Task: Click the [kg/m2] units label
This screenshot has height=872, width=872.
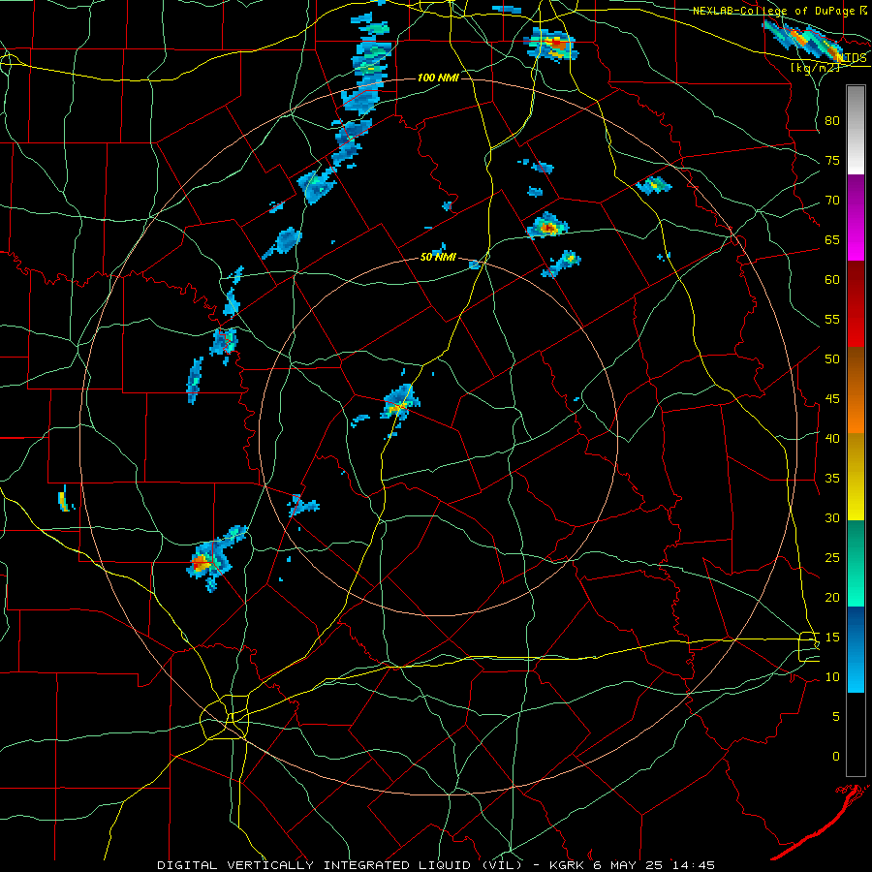Action: click(815, 67)
